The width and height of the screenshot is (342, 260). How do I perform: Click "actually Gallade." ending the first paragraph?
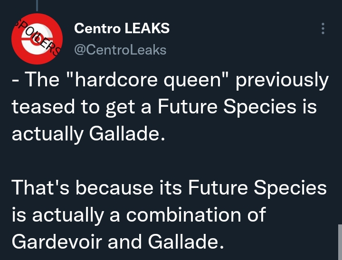pos(88,134)
